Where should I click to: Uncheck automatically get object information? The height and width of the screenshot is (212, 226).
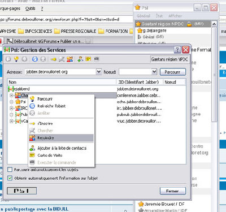pyautogui.click(x=10, y=178)
